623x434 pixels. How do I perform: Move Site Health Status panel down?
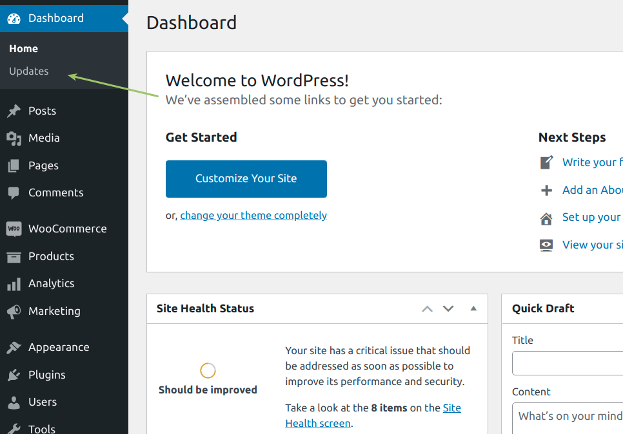448,308
